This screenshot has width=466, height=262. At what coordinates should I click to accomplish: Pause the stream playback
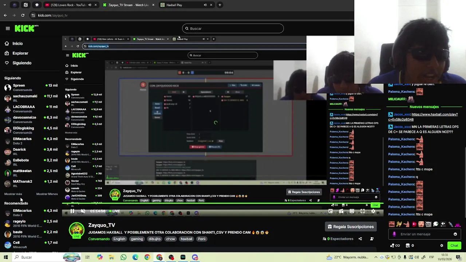coord(72,211)
